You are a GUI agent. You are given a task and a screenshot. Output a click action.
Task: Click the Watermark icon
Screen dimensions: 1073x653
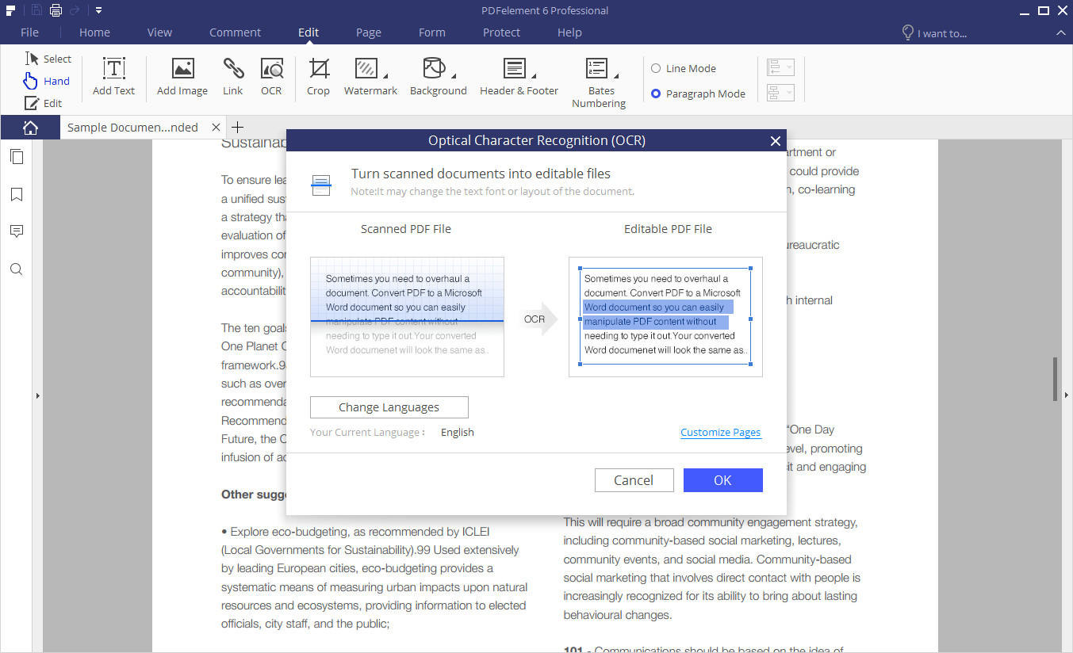coord(366,68)
